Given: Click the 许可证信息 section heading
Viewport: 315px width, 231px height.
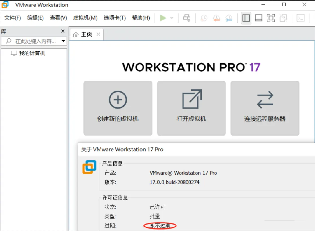Looking at the screenshot, I should click(x=115, y=198).
